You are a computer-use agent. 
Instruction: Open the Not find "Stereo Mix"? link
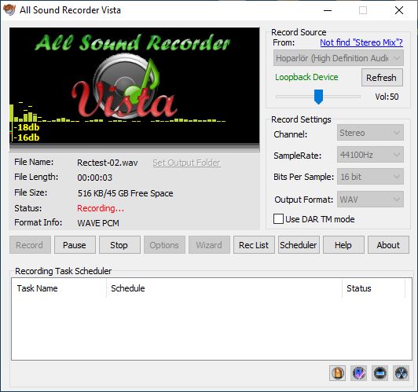(361, 42)
